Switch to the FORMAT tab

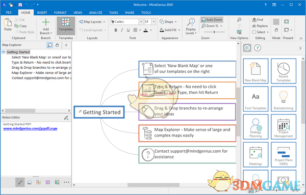pyautogui.click(x=60, y=12)
